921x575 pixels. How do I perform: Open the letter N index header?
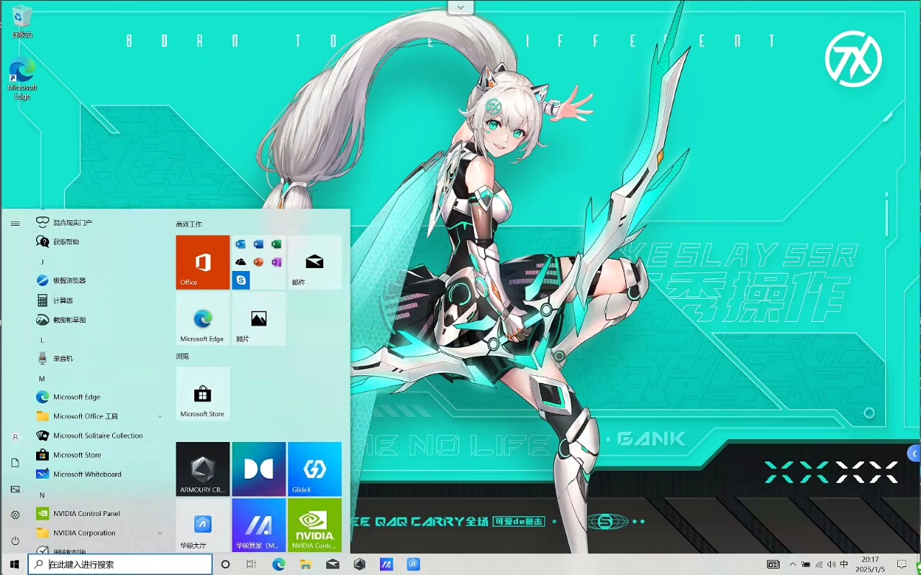click(x=42, y=494)
